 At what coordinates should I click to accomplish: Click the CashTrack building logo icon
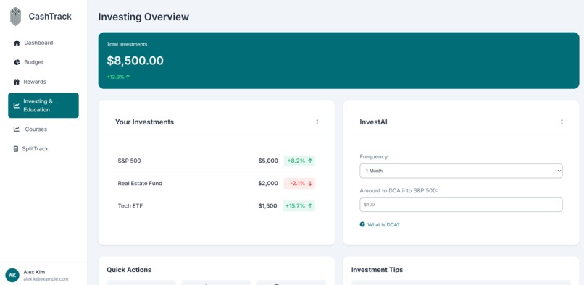pos(15,17)
